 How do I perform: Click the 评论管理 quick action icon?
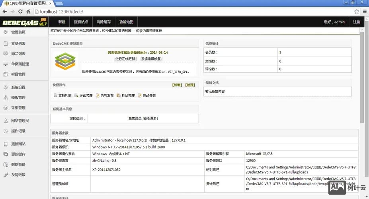(76, 95)
